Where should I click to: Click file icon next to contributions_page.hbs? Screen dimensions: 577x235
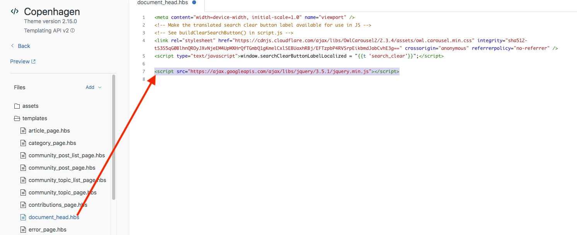pos(23,205)
